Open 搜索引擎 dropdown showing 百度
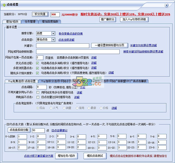 53,34
